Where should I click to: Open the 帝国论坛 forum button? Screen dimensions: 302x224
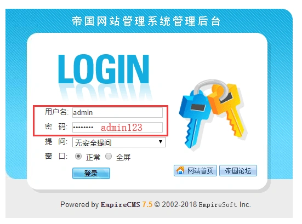pos(238,170)
